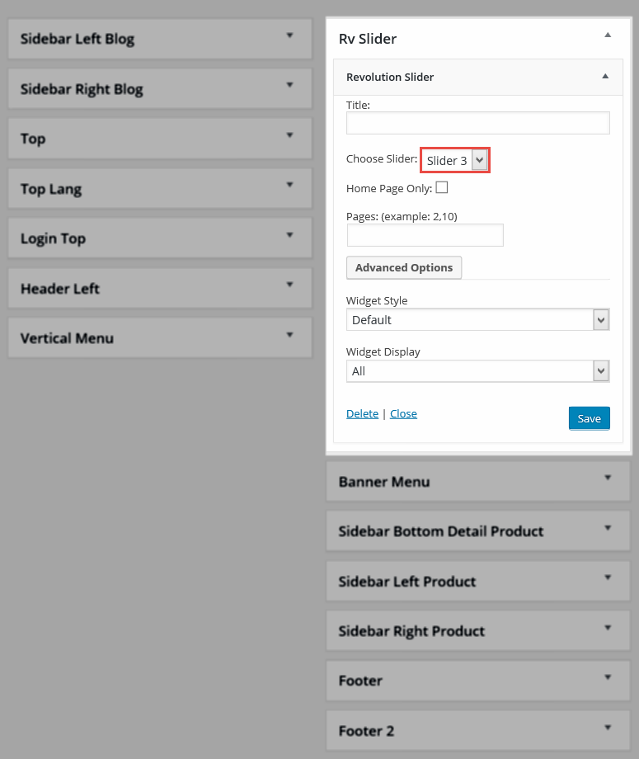639x759 pixels.
Task: Expand the Sidebar Left Blog panel arrow
Action: 289,35
